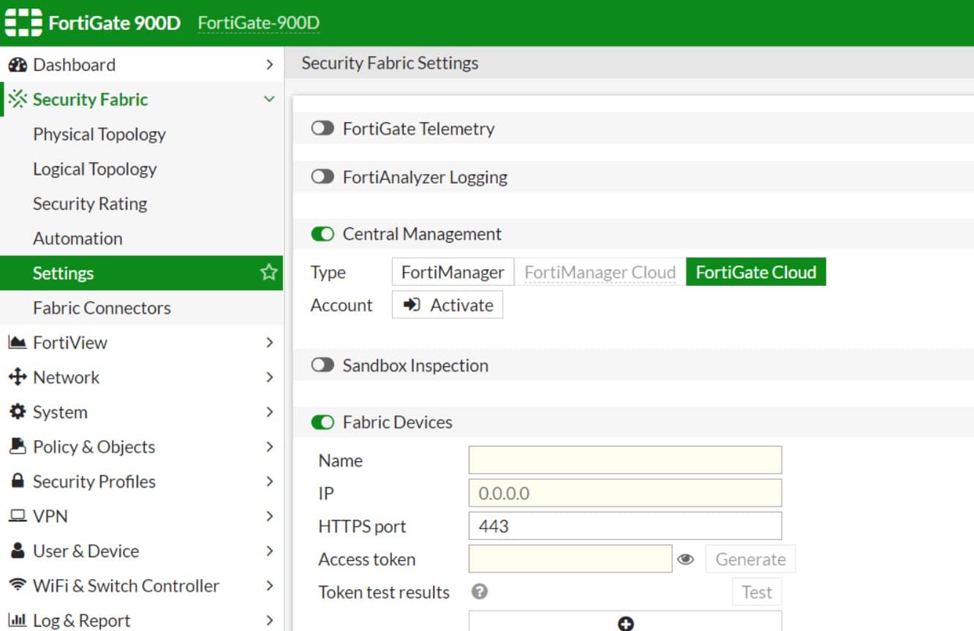This screenshot has height=631, width=974.
Task: Expand the User & Device chevron
Action: (x=269, y=551)
